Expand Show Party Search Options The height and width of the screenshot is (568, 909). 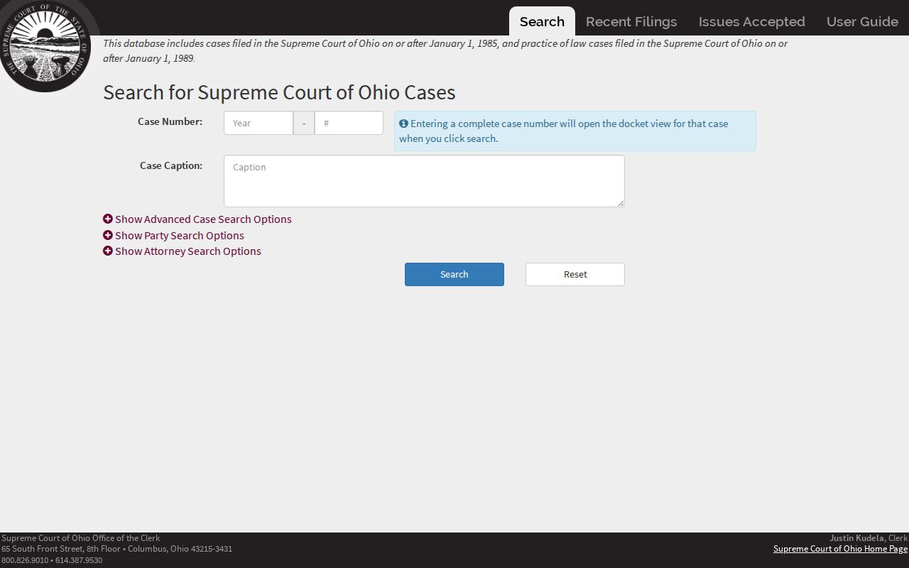coord(173,236)
